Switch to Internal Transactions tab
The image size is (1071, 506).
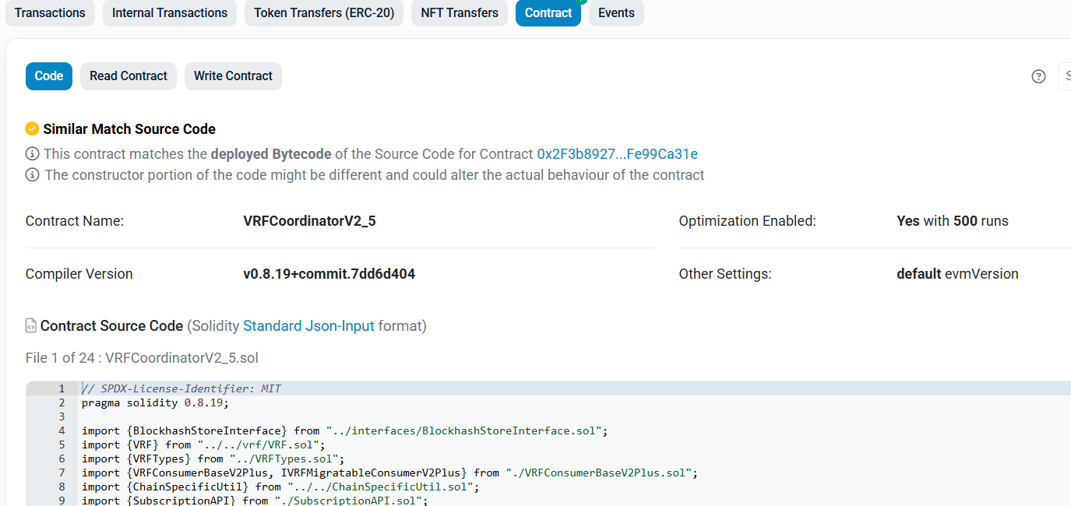[x=170, y=13]
